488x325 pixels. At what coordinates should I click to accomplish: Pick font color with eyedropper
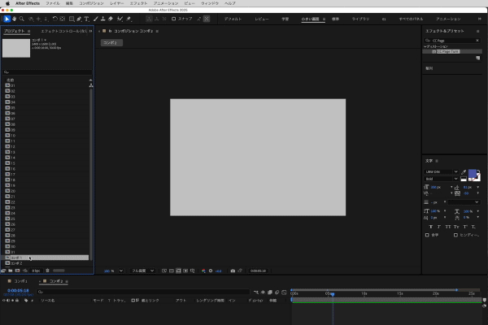(x=464, y=172)
